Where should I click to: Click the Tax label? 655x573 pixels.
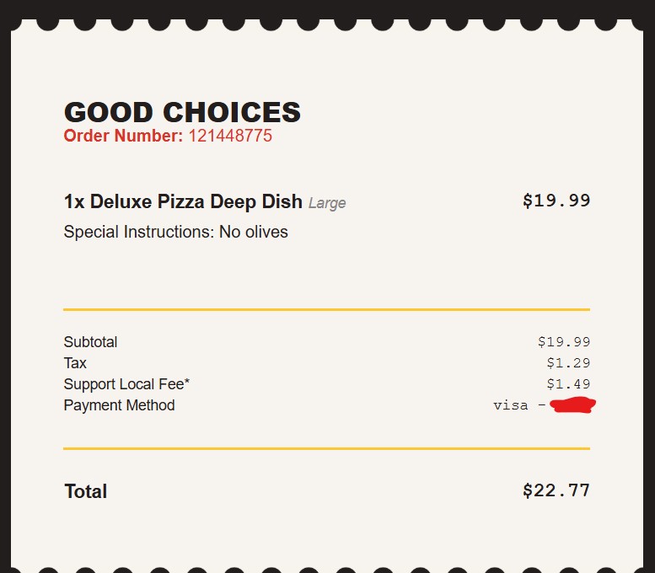(x=75, y=363)
